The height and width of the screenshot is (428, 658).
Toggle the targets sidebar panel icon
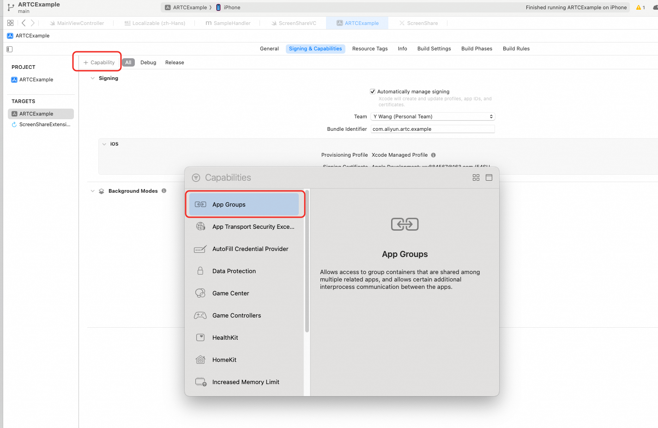pyautogui.click(x=10, y=49)
